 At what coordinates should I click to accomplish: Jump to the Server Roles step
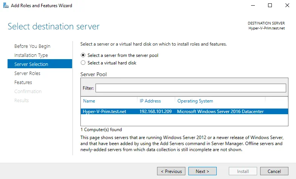[x=27, y=73]
